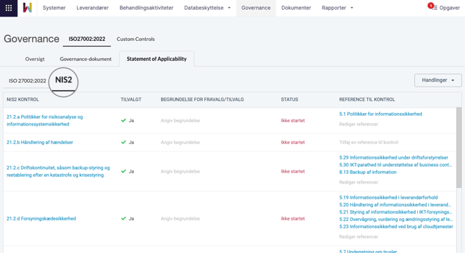465x253 pixels.
Task: Open reference 5.30 IKT-parathed link
Action: click(396, 165)
